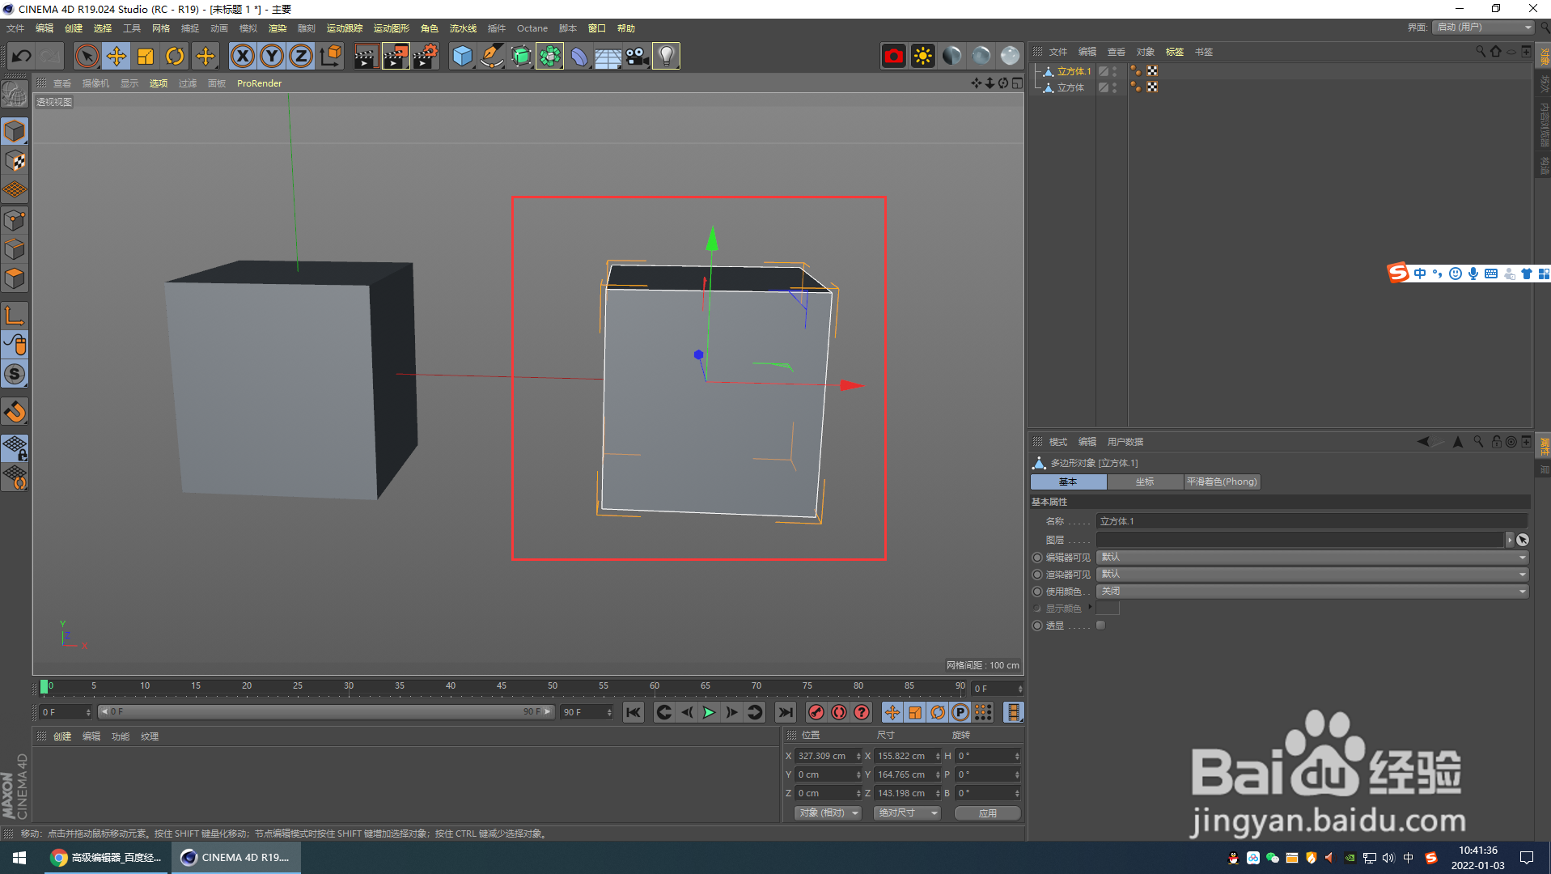Add a Light object
Screen dimensions: 1551x874
pyautogui.click(x=666, y=56)
